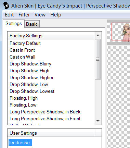Select Drop Shadow, Blurry preset
This screenshot has width=130, height=148.
pos(30,64)
